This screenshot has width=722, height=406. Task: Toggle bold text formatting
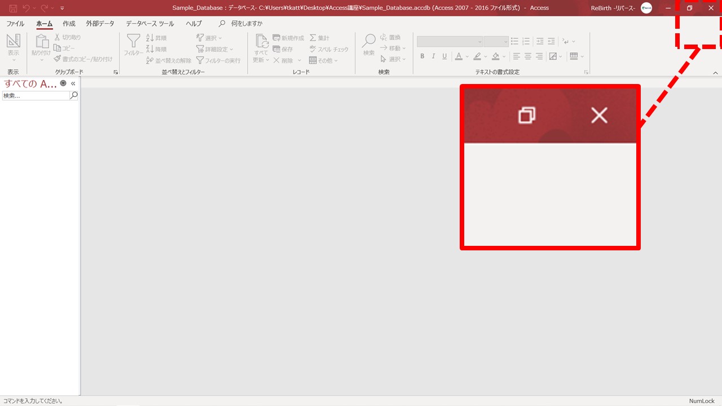coord(422,56)
